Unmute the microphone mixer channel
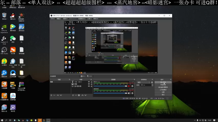Screen dimensions: 218x122 tap(129, 86)
